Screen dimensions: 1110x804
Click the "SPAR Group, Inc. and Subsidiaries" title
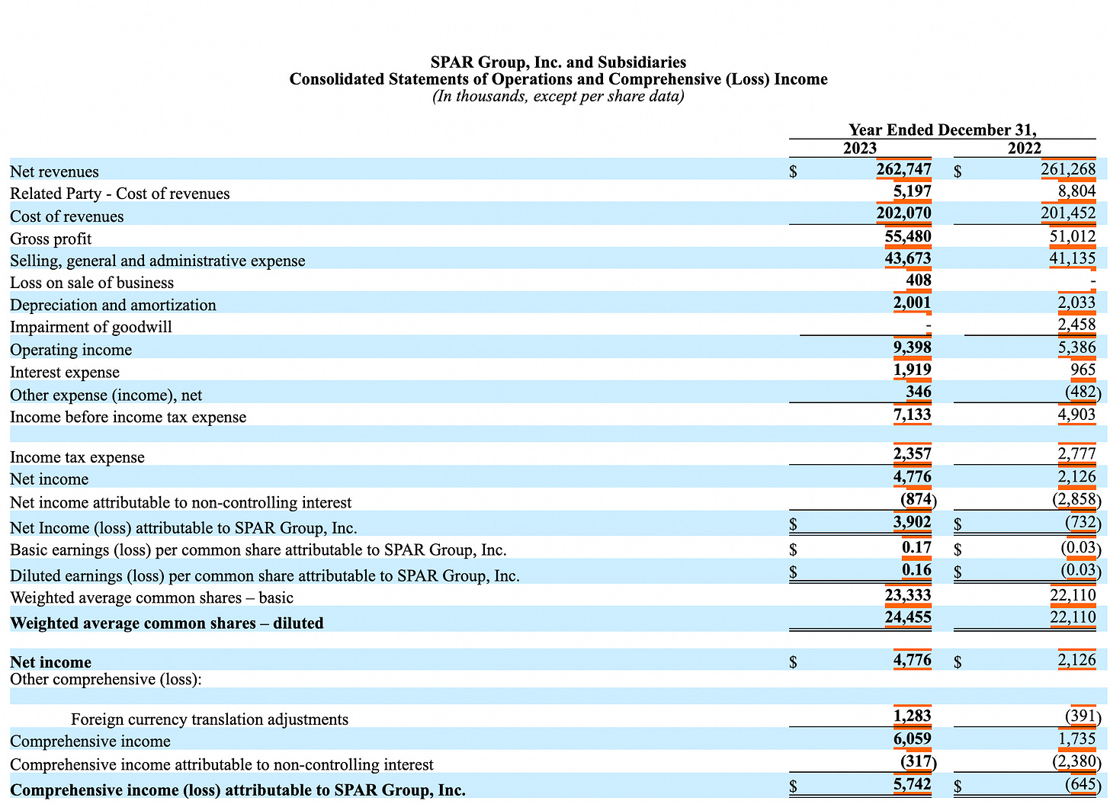[x=558, y=62]
